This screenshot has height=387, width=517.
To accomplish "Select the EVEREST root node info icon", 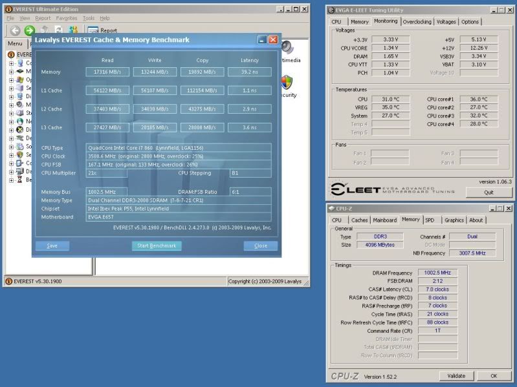I will point(11,54).
